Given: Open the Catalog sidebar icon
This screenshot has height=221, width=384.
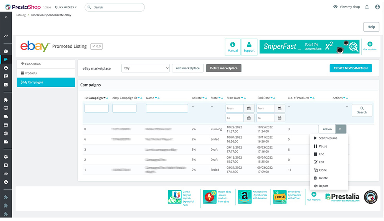Looking at the screenshot, I should (x=6, y=60).
